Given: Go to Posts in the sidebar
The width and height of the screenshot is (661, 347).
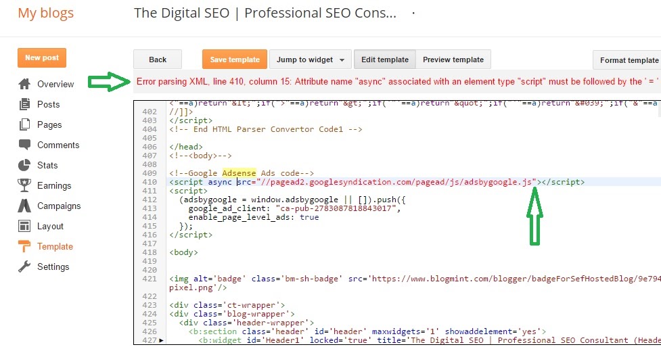Looking at the screenshot, I should pos(49,104).
